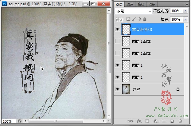Click the status bar document info icon
Image resolution: width=191 pixels, height=126 pixels.
pyautogui.click(x=19, y=121)
